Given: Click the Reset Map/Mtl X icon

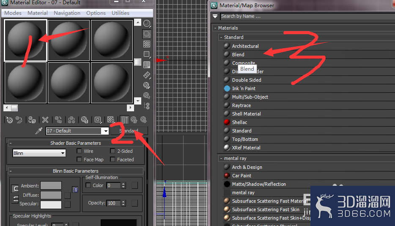Looking at the screenshot, I should click(x=45, y=120).
